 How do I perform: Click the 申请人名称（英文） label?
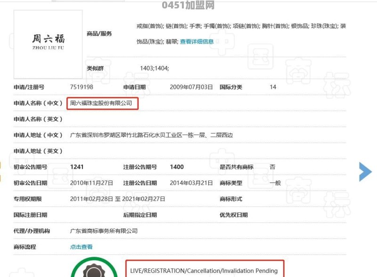coord(38,119)
